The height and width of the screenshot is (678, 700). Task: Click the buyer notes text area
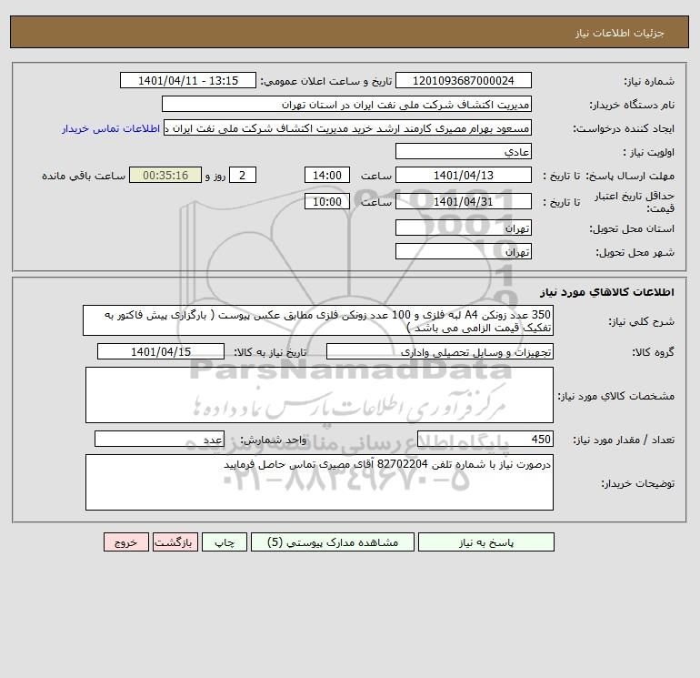point(319,482)
